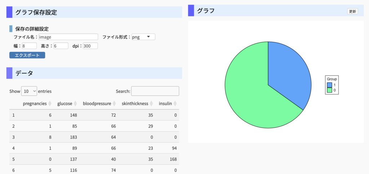The width and height of the screenshot is (369, 174).
Task: Select table row 5 with insulin 168
Action: point(94,159)
